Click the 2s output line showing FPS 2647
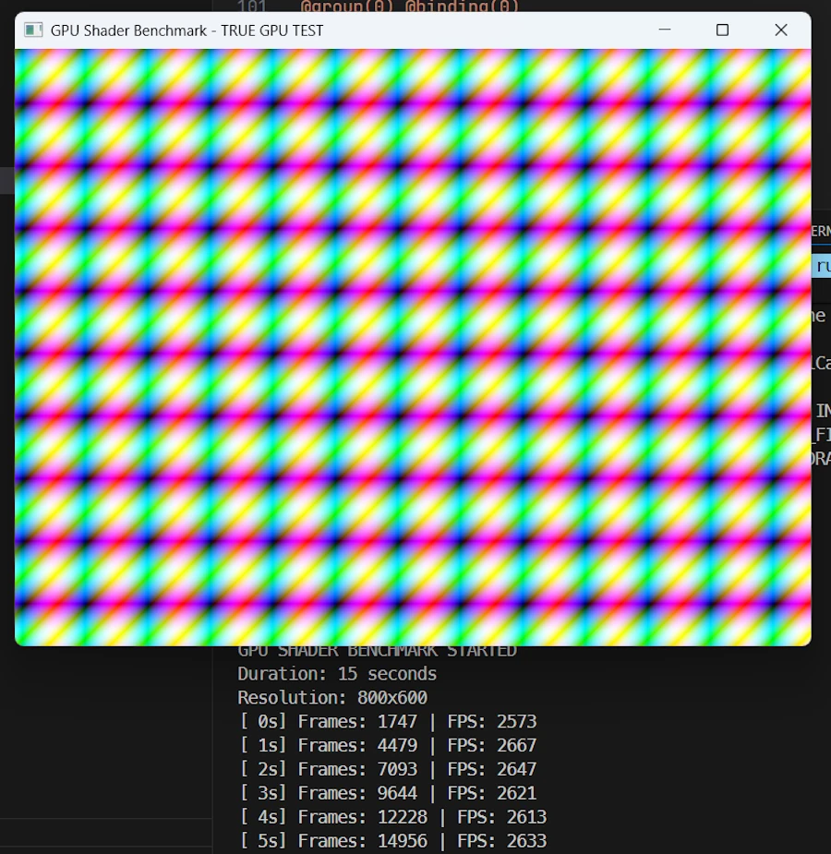The height and width of the screenshot is (854, 831). [x=387, y=769]
